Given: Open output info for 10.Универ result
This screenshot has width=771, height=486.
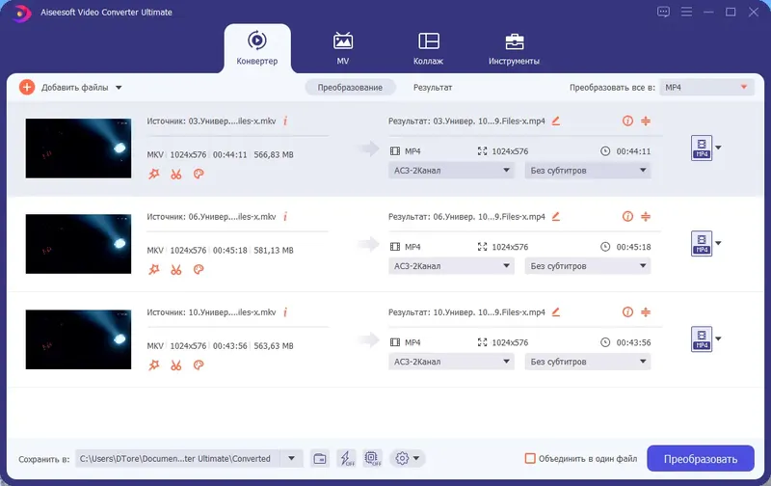Looking at the screenshot, I should 627,311.
